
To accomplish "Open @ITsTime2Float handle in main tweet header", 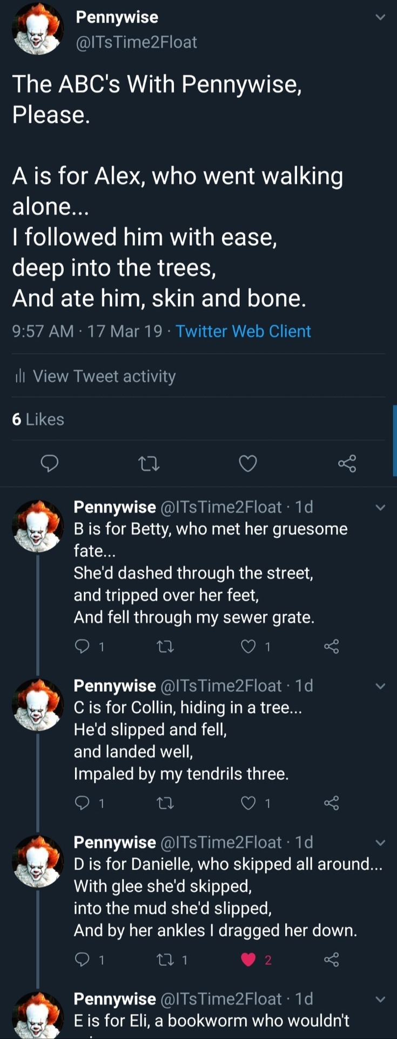I will point(136,42).
